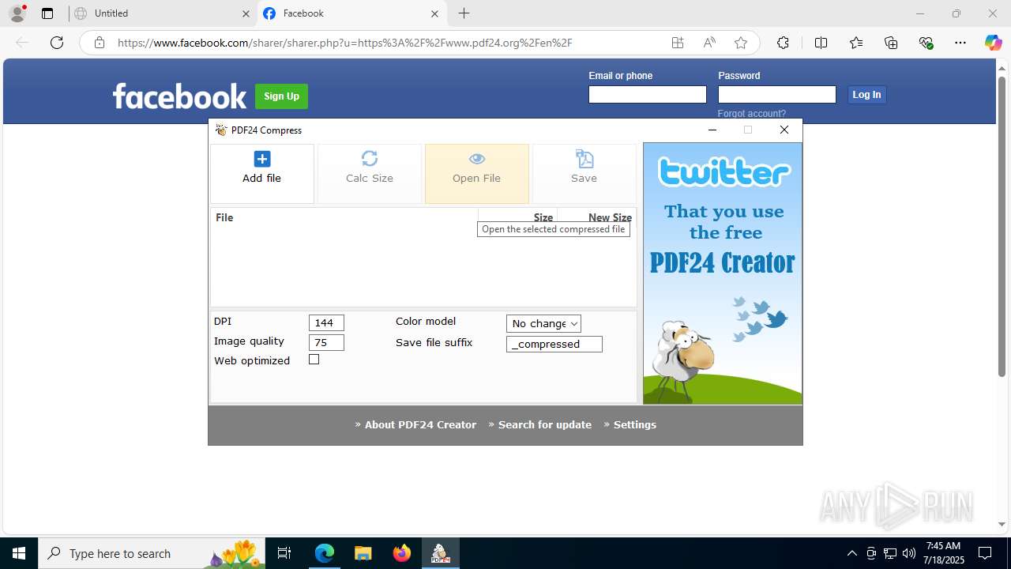Click the Read aloud icon
The image size is (1011, 569).
pyautogui.click(x=709, y=43)
